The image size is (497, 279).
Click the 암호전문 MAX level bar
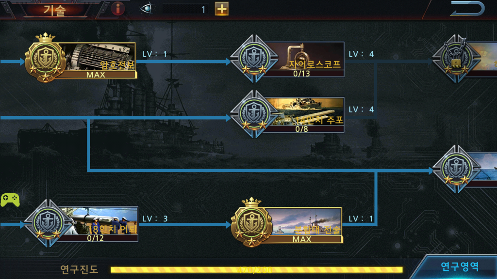[x=96, y=75]
